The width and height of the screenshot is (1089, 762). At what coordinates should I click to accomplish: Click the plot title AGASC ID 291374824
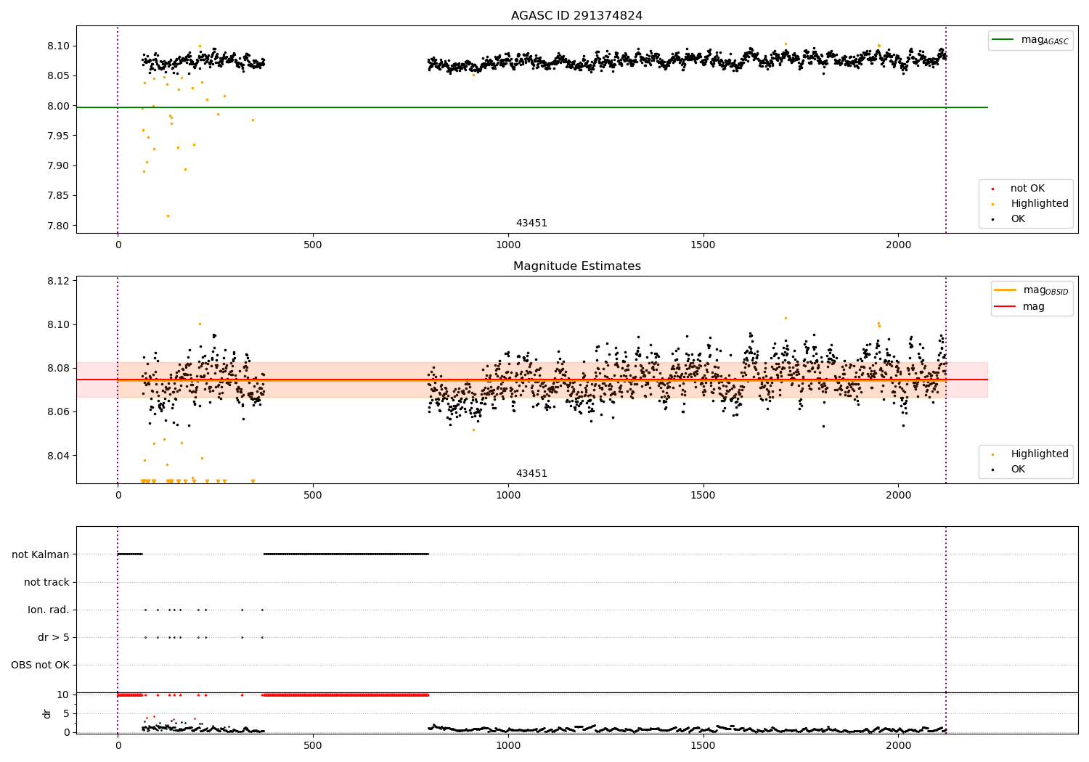point(576,16)
